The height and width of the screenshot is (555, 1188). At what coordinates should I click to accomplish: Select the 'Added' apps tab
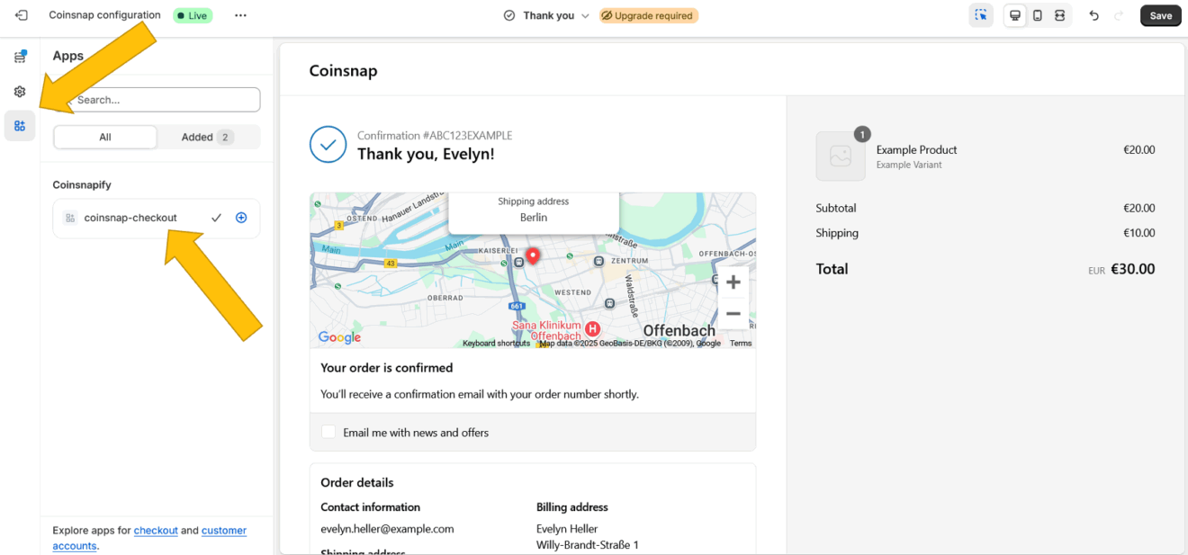coord(207,137)
